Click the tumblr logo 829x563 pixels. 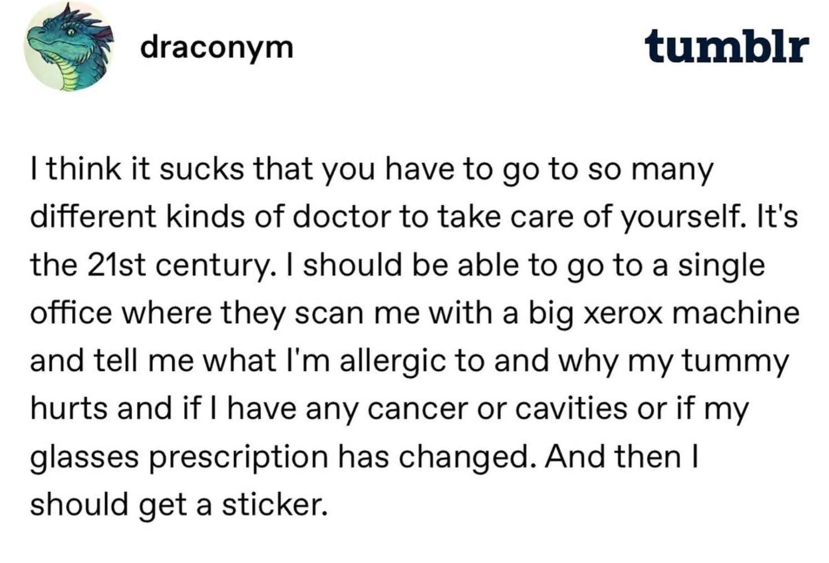pyautogui.click(x=727, y=47)
